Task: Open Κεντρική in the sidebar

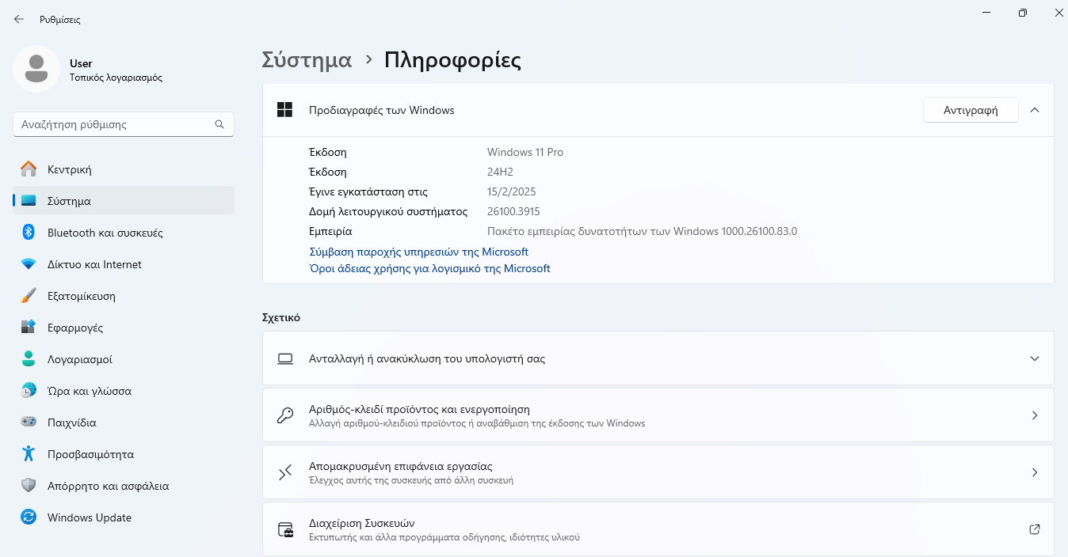Action: point(124,169)
